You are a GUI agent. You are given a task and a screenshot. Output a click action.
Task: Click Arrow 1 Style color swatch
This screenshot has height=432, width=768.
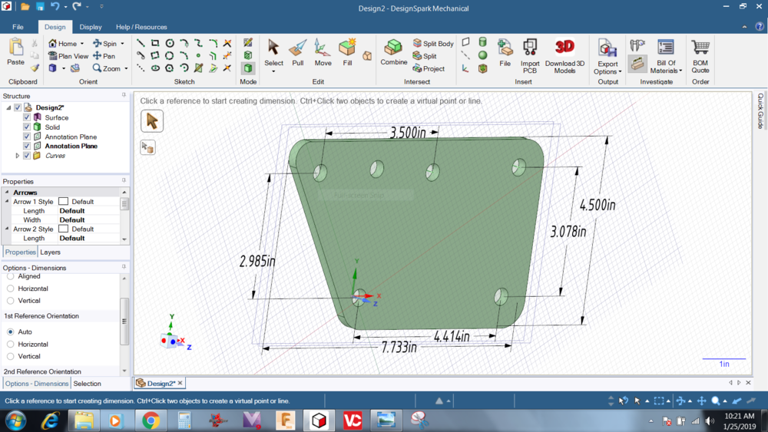point(63,201)
